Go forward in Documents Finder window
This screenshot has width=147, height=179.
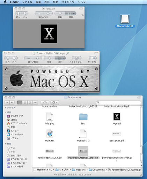point(12,102)
